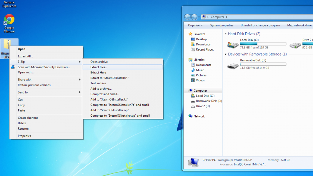Click the Recent Places icon

coord(193,49)
